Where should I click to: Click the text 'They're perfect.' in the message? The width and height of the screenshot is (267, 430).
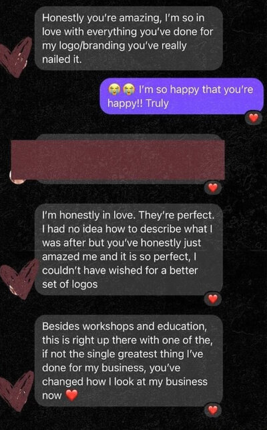coord(176,215)
